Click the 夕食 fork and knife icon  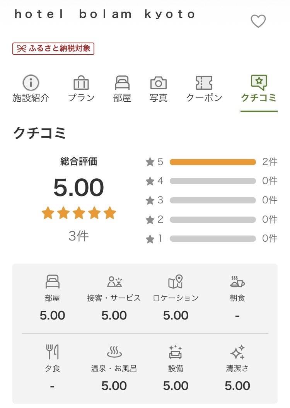(53, 352)
